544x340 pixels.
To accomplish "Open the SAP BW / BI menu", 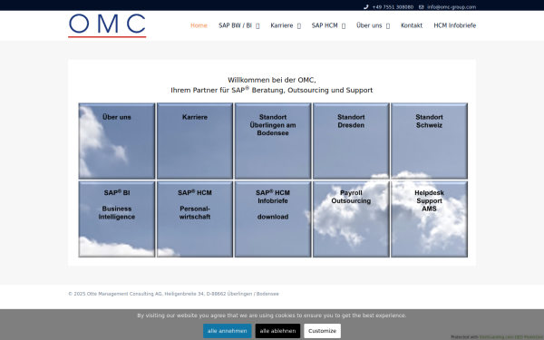I will 235,25.
